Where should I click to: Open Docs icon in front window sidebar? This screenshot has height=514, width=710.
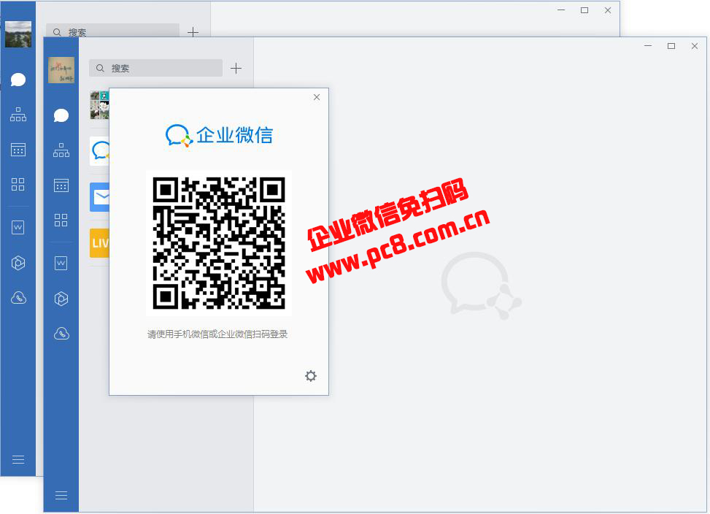coord(61,263)
